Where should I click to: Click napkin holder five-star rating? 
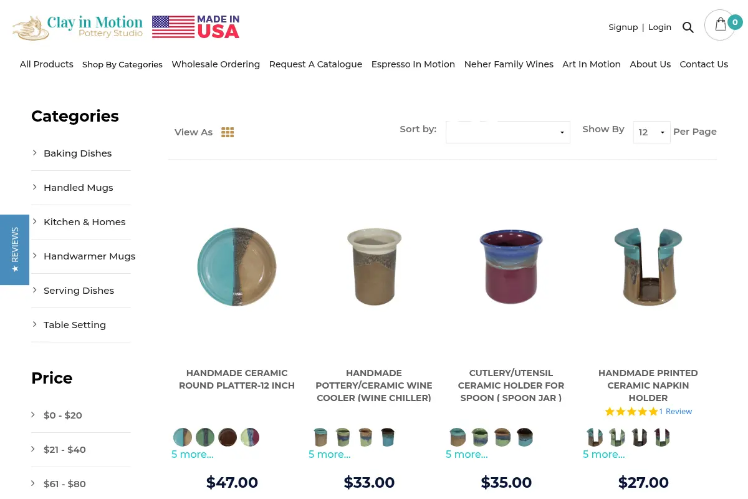[631, 412]
